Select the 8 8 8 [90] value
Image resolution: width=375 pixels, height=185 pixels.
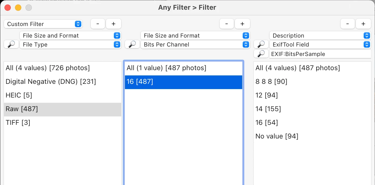271,82
